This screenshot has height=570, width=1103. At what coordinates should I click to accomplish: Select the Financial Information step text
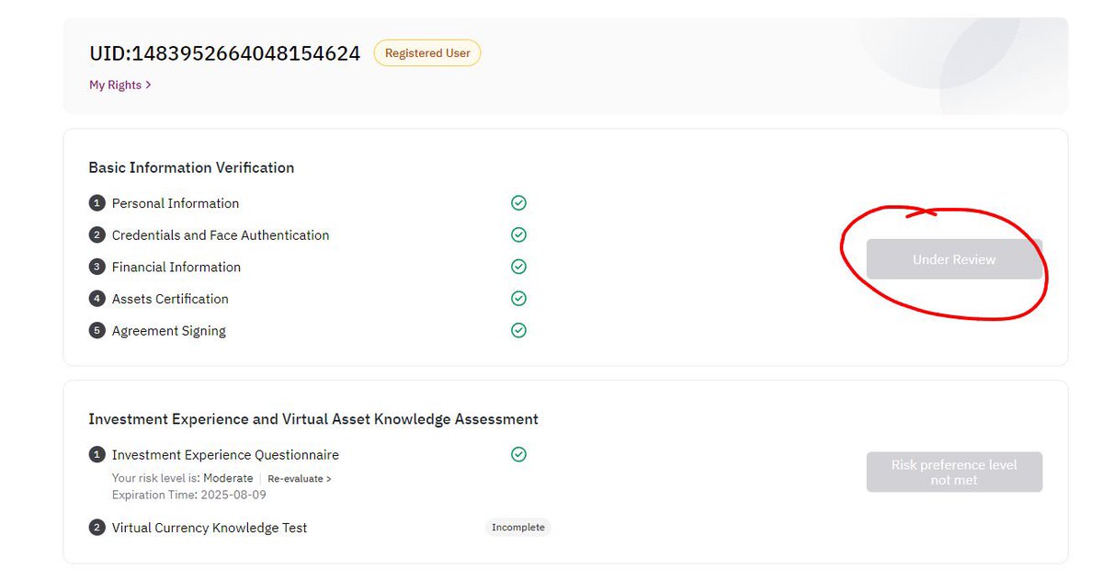pyautogui.click(x=176, y=267)
